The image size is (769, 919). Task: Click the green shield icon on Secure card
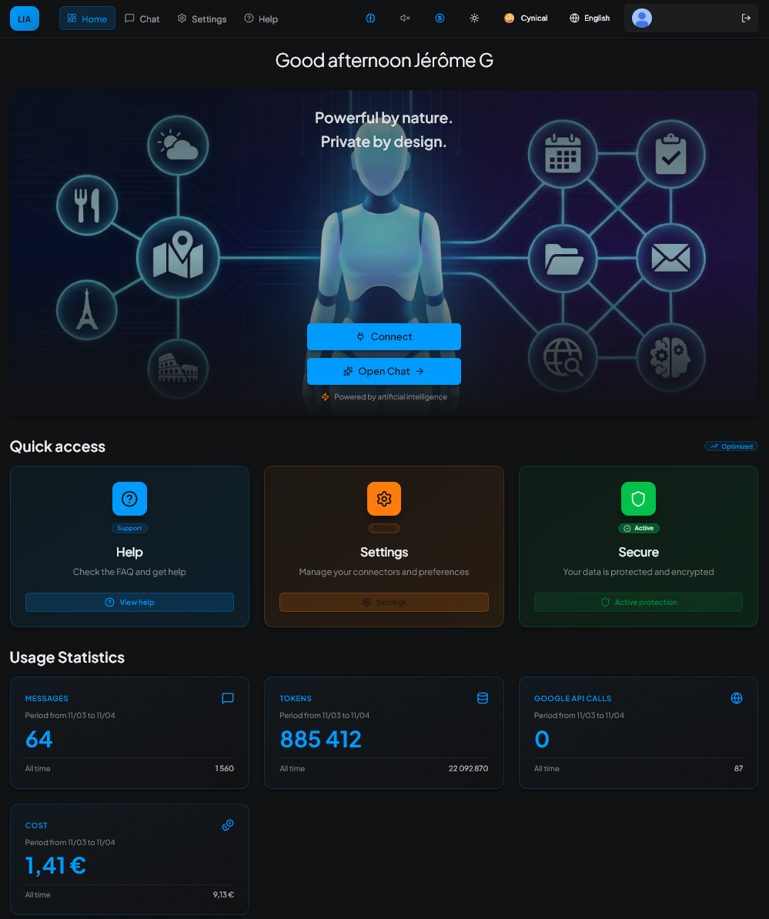tap(638, 498)
